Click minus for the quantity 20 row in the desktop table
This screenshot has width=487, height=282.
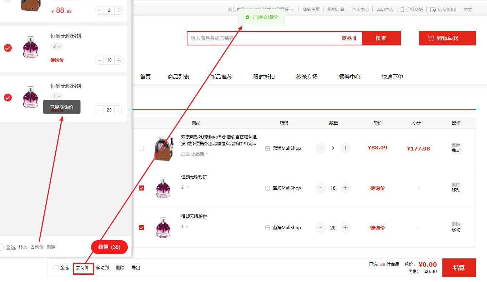click(x=321, y=227)
